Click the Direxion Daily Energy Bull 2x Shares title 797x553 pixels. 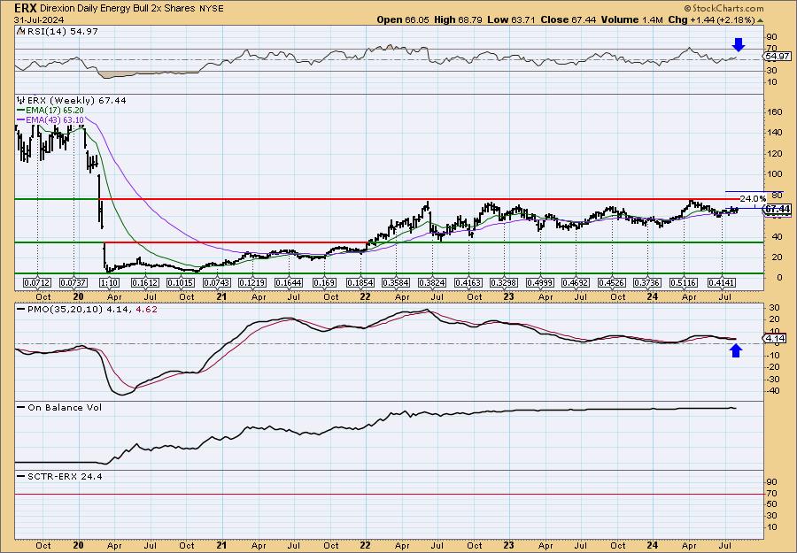click(117, 9)
